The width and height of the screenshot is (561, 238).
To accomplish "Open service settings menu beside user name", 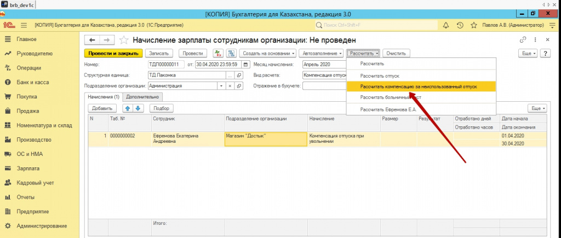I will 551,25.
